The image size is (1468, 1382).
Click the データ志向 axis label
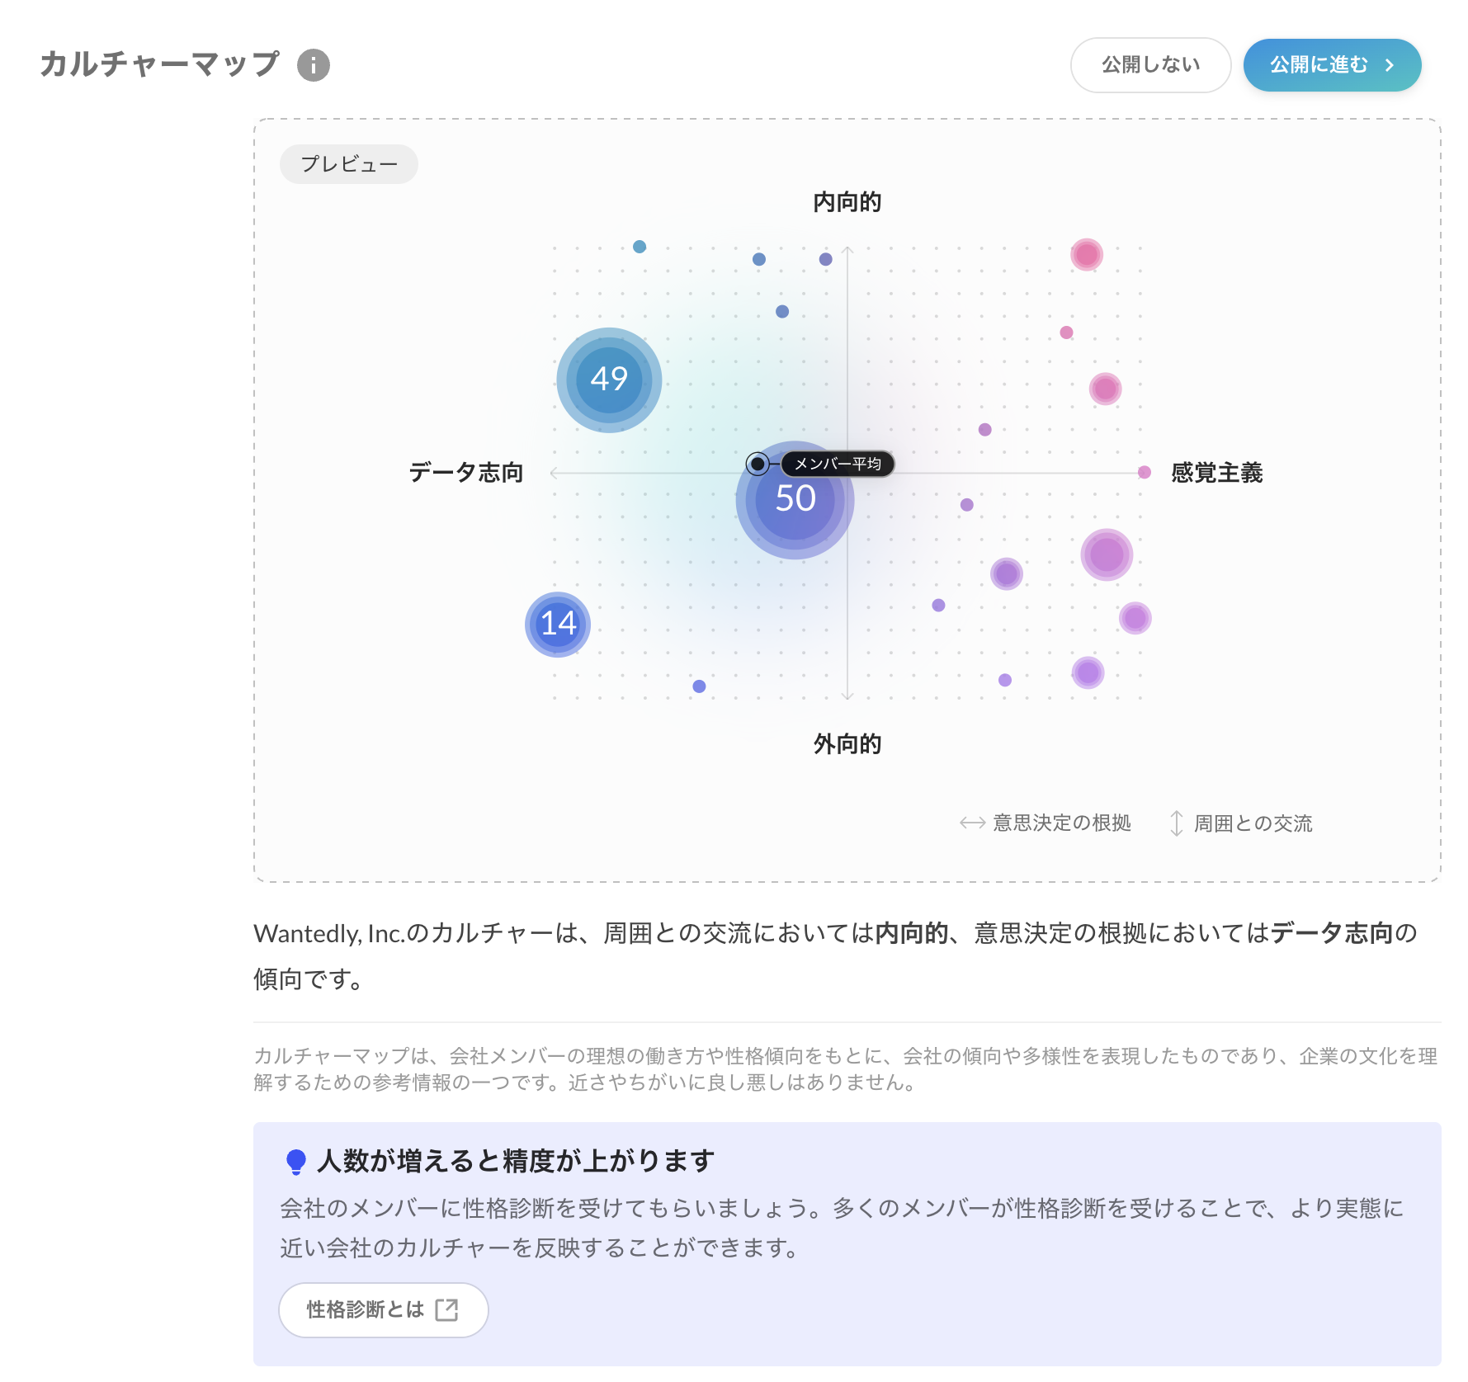[466, 473]
